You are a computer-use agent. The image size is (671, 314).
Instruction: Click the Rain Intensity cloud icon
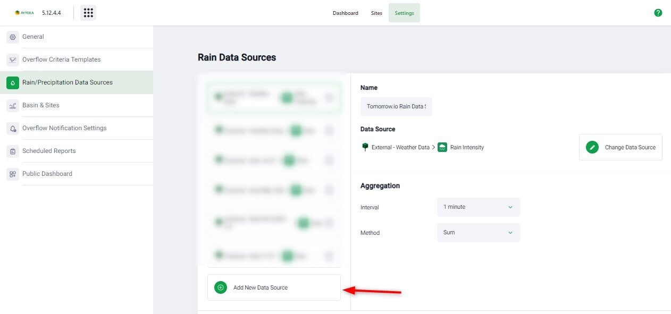click(442, 147)
